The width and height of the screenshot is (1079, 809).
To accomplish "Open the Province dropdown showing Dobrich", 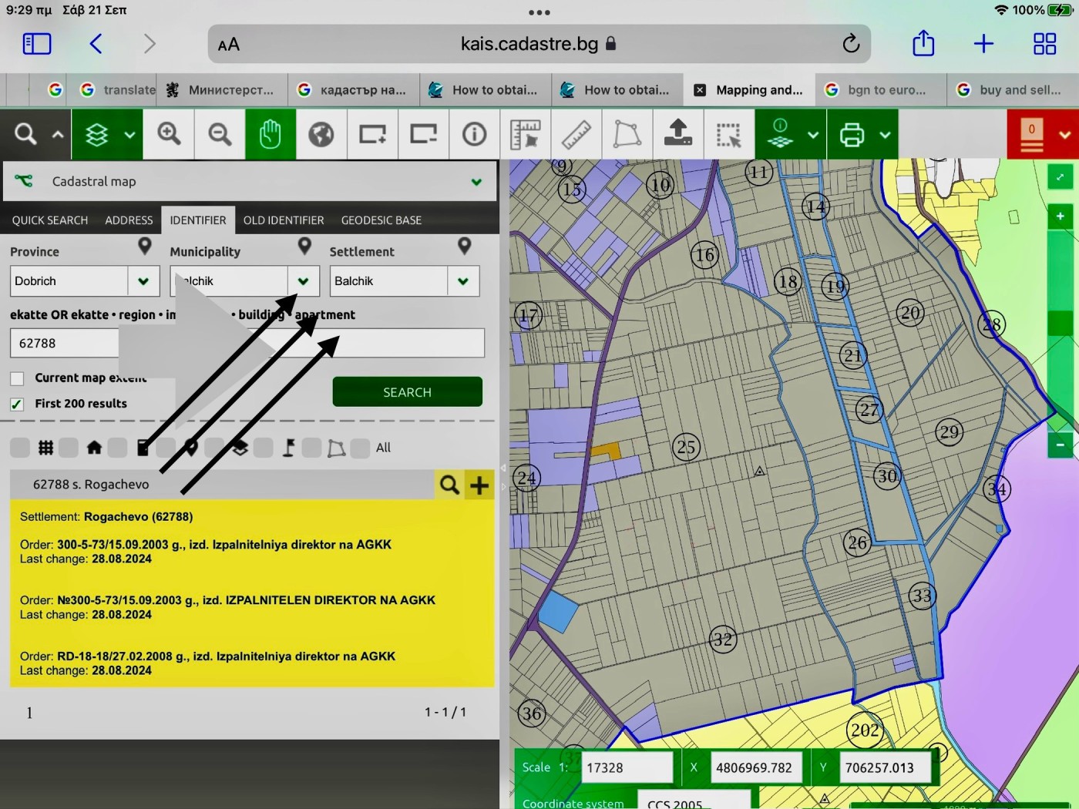I will click(143, 281).
